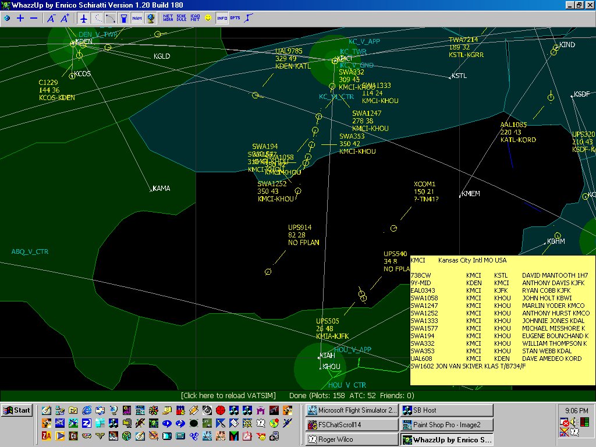Toggle aircraft display with airplane icon
The height and width of the screenshot is (447, 596).
[84, 18]
